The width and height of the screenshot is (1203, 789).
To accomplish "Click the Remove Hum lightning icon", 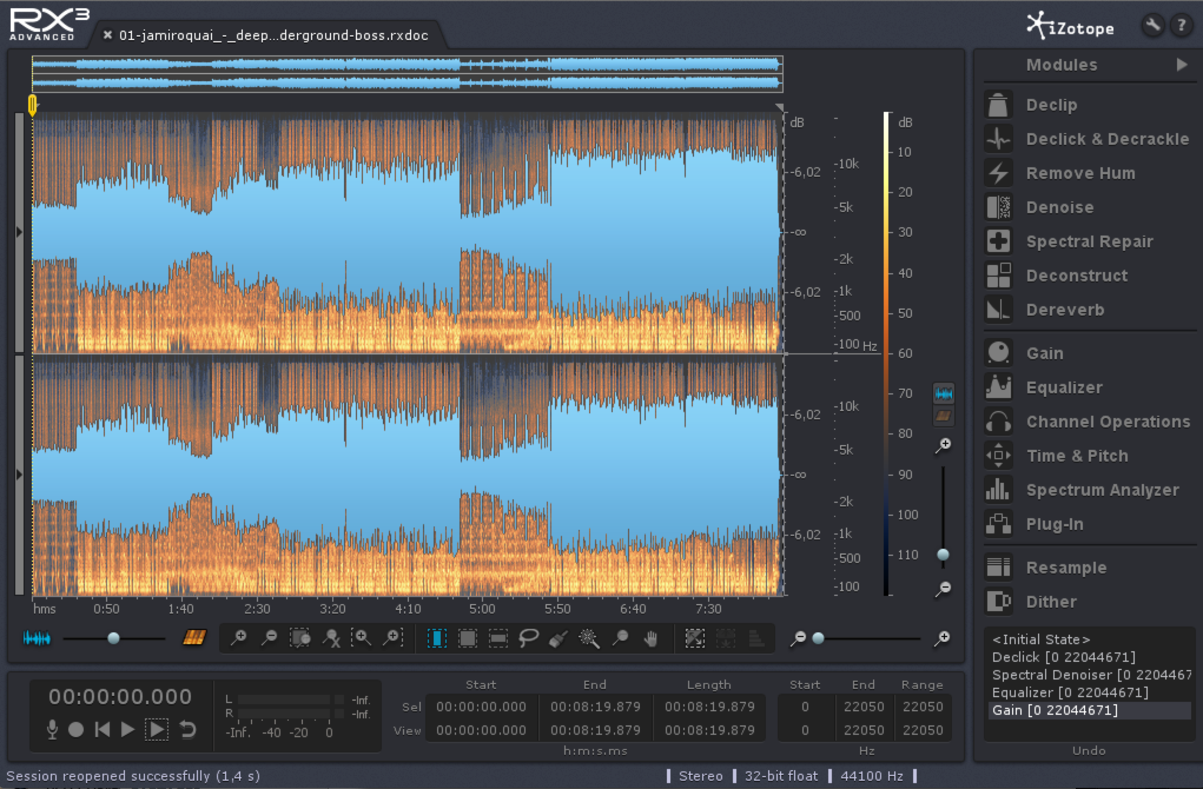I will click(x=999, y=173).
